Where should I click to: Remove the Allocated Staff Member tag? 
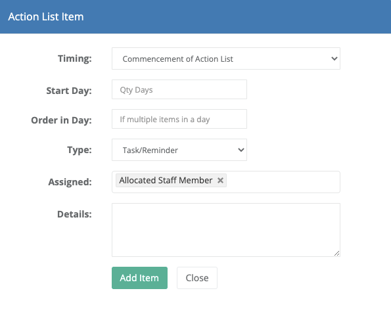click(220, 180)
